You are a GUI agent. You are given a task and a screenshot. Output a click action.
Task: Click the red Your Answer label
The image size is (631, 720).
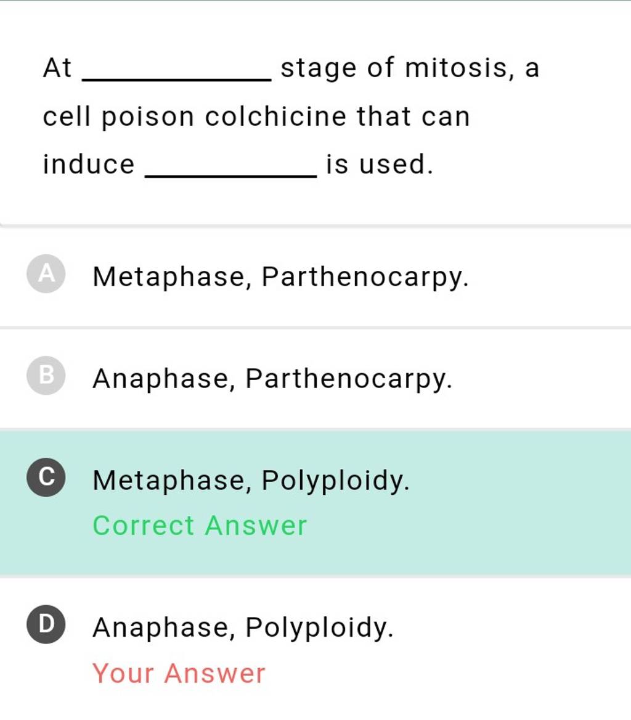point(177,673)
